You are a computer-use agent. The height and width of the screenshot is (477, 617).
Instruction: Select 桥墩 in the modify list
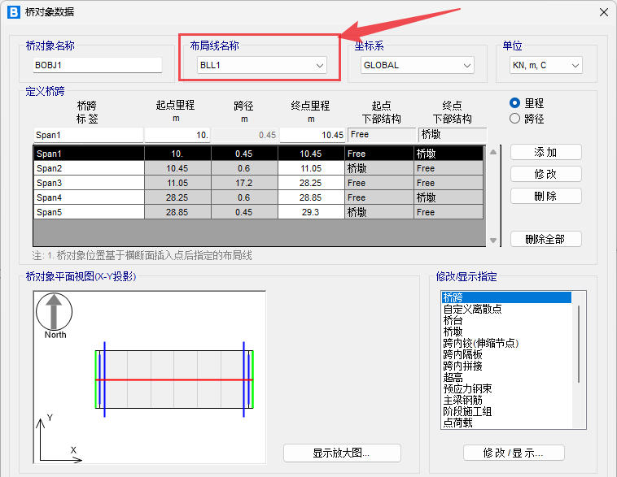pyautogui.click(x=453, y=332)
